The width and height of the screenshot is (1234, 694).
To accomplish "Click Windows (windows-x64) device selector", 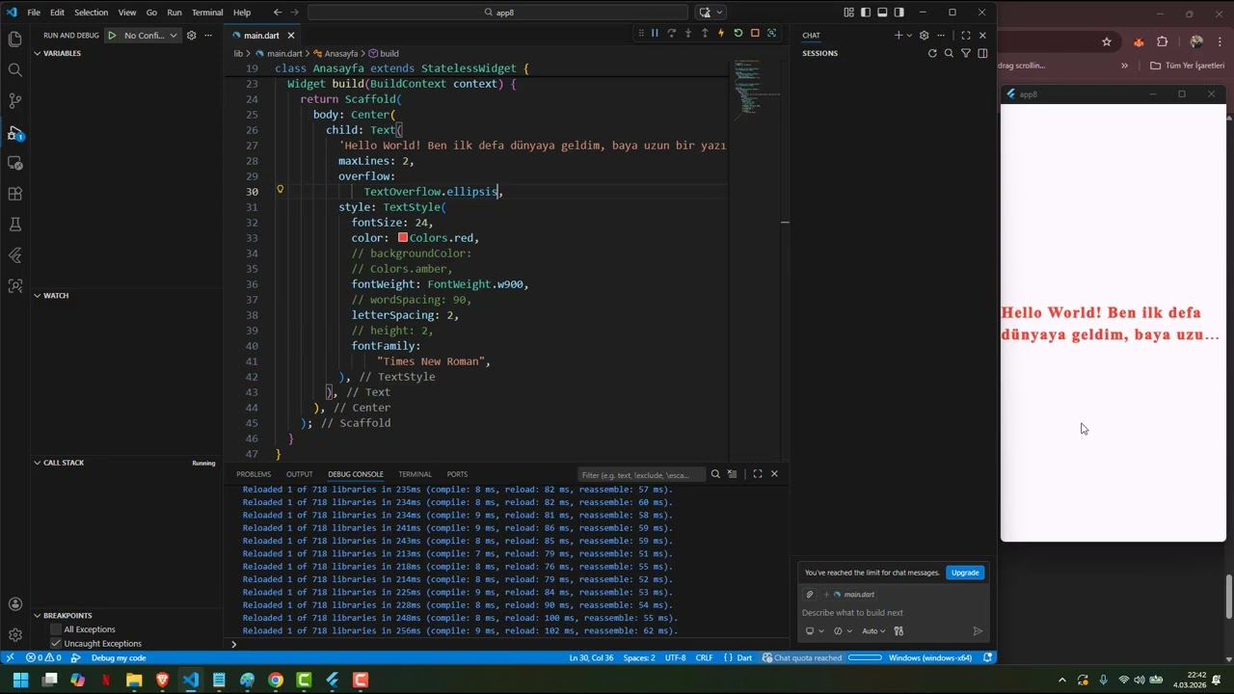I will 930,657.
